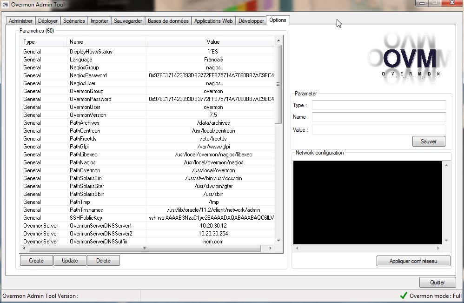Click the OVM Overmon logo
This screenshot has height=303, width=464.
click(410, 59)
